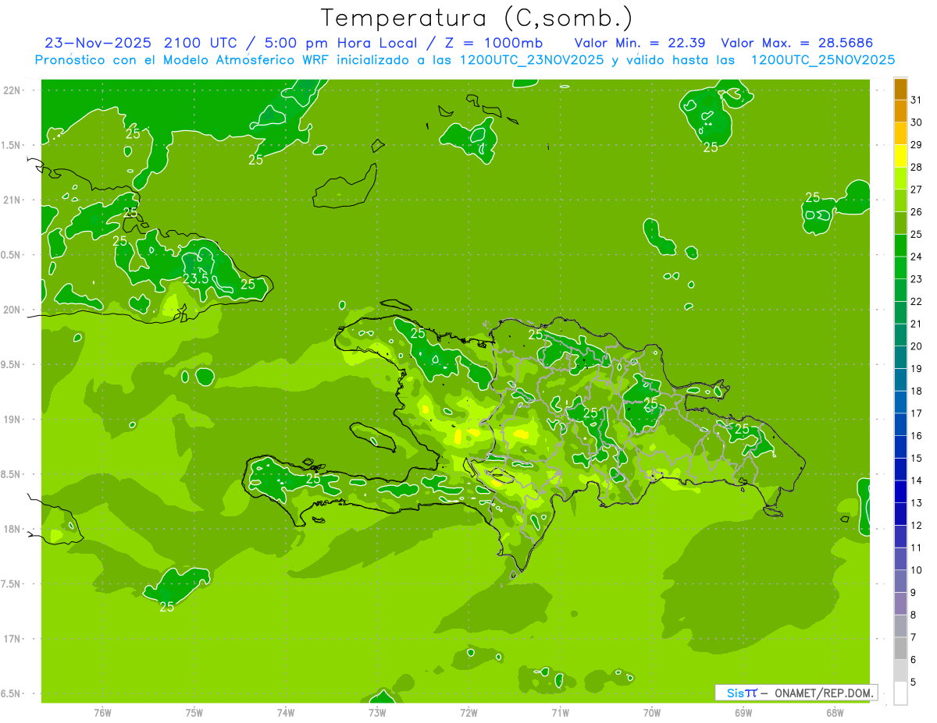The width and height of the screenshot is (937, 723).
Task: Pick the purple swatch between 9 and 10
Action: (900, 581)
